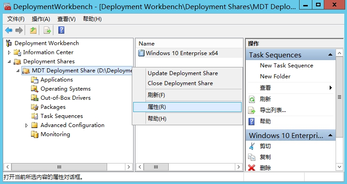Open the 帮助(H) menu in the menu bar
The height and width of the screenshot is (184, 347).
click(x=92, y=19)
